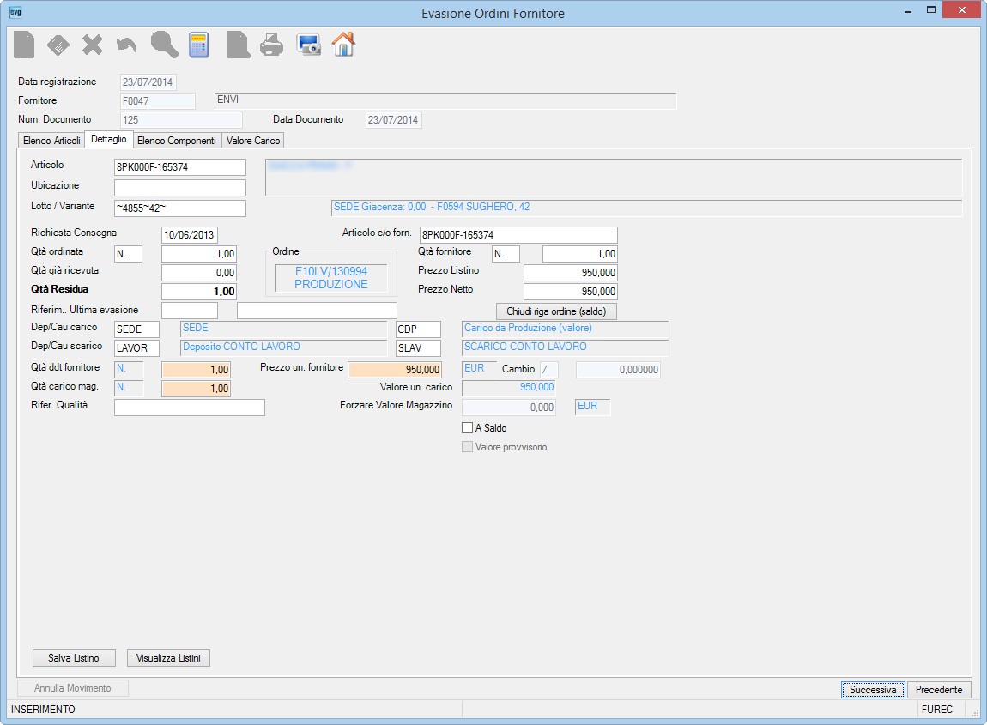
Task: Click the Visualizza Listini button
Action: click(168, 658)
